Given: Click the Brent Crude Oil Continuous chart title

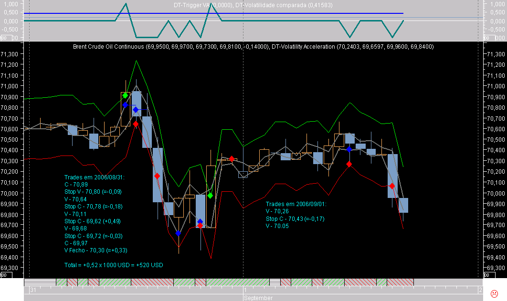Looking at the screenshot, I should pos(171,46).
